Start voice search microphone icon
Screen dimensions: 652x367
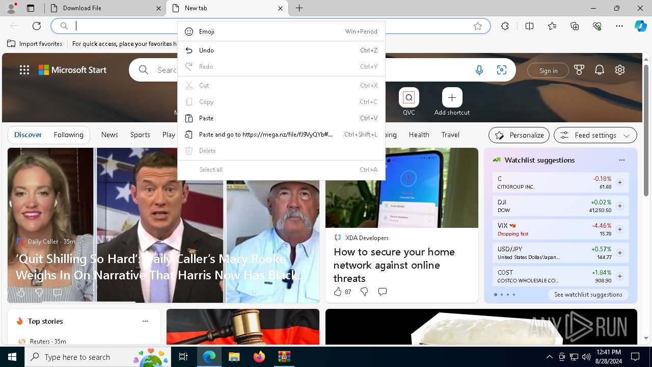pos(479,70)
